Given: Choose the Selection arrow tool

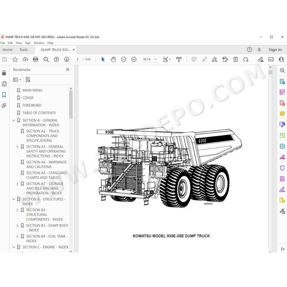Looking at the screenshot, I should 103,59.
